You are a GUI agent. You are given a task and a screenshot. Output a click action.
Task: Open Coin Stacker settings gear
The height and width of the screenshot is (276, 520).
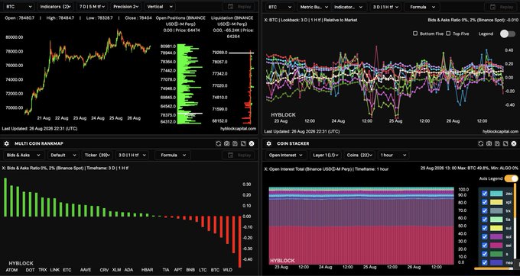269,143
